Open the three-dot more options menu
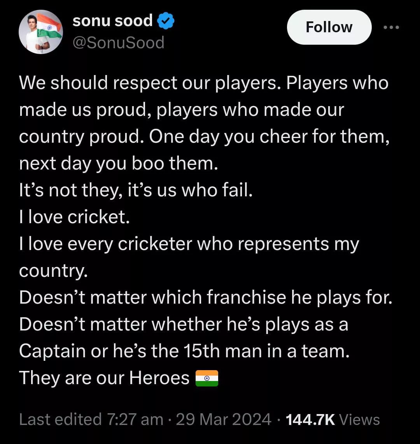The width and height of the screenshot is (420, 444). coord(391,27)
